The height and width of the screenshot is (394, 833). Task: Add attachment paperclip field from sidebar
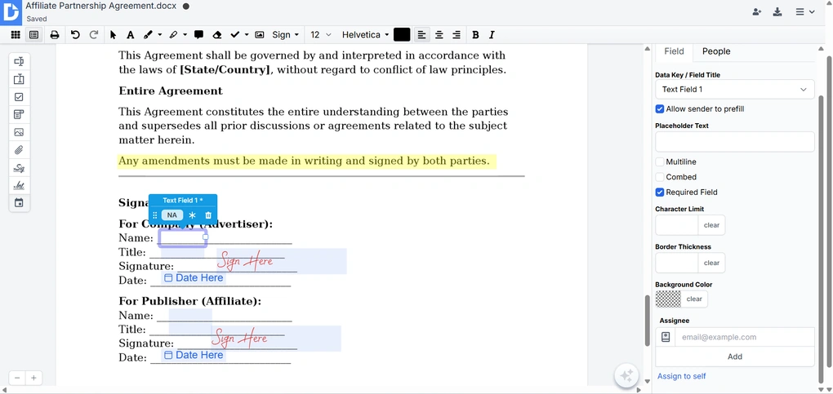pyautogui.click(x=19, y=150)
